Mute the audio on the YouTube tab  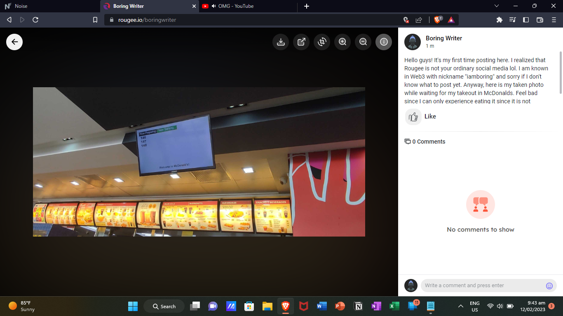[214, 6]
